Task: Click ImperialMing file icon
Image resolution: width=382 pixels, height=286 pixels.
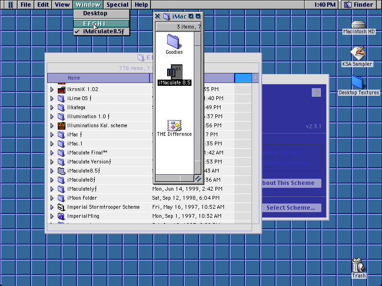Action: 62,216
